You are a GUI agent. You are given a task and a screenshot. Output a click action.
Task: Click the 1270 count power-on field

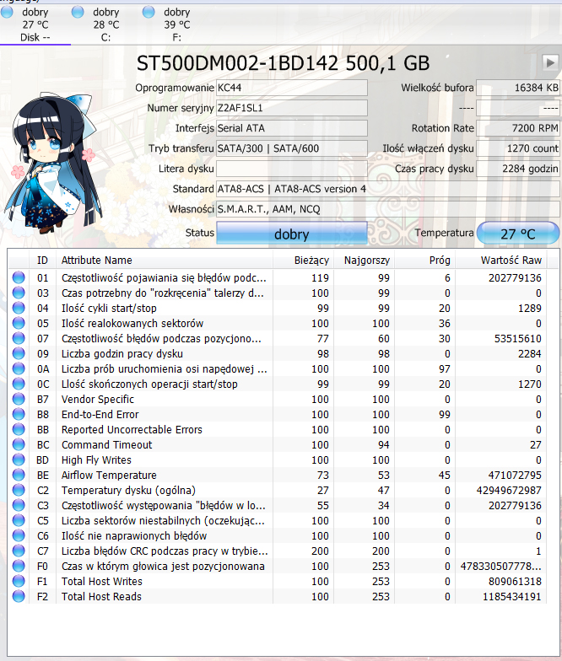tap(518, 148)
